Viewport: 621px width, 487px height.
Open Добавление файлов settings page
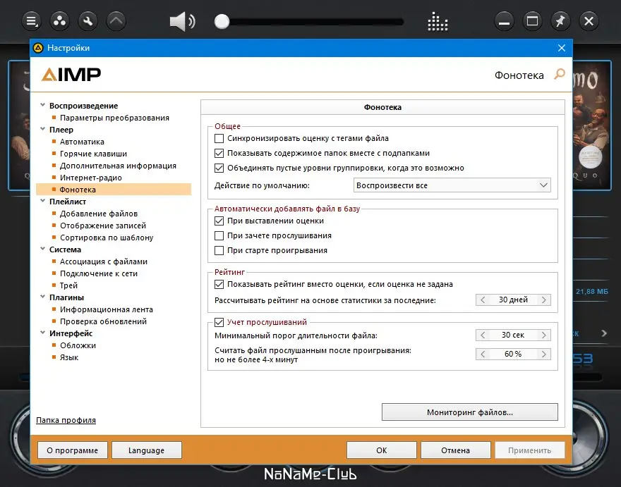[x=99, y=214]
